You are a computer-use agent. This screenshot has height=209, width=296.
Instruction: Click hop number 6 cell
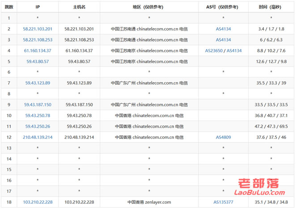click(x=9, y=72)
